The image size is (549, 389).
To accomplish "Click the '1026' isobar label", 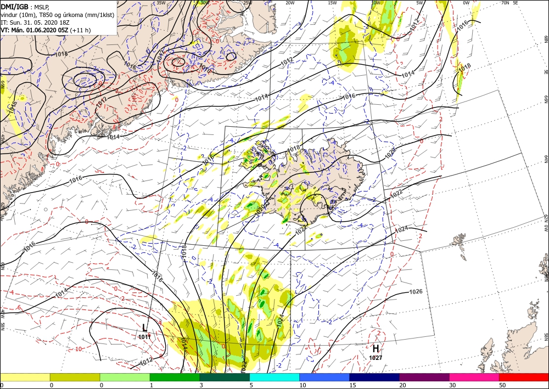I will click(416, 292).
